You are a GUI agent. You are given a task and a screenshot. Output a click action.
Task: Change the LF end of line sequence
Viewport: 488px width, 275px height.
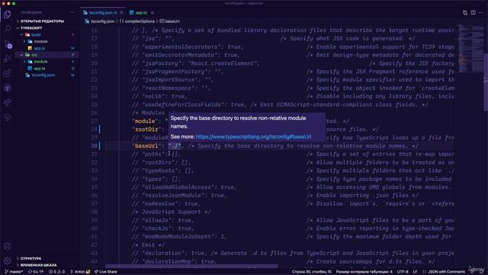(415, 272)
